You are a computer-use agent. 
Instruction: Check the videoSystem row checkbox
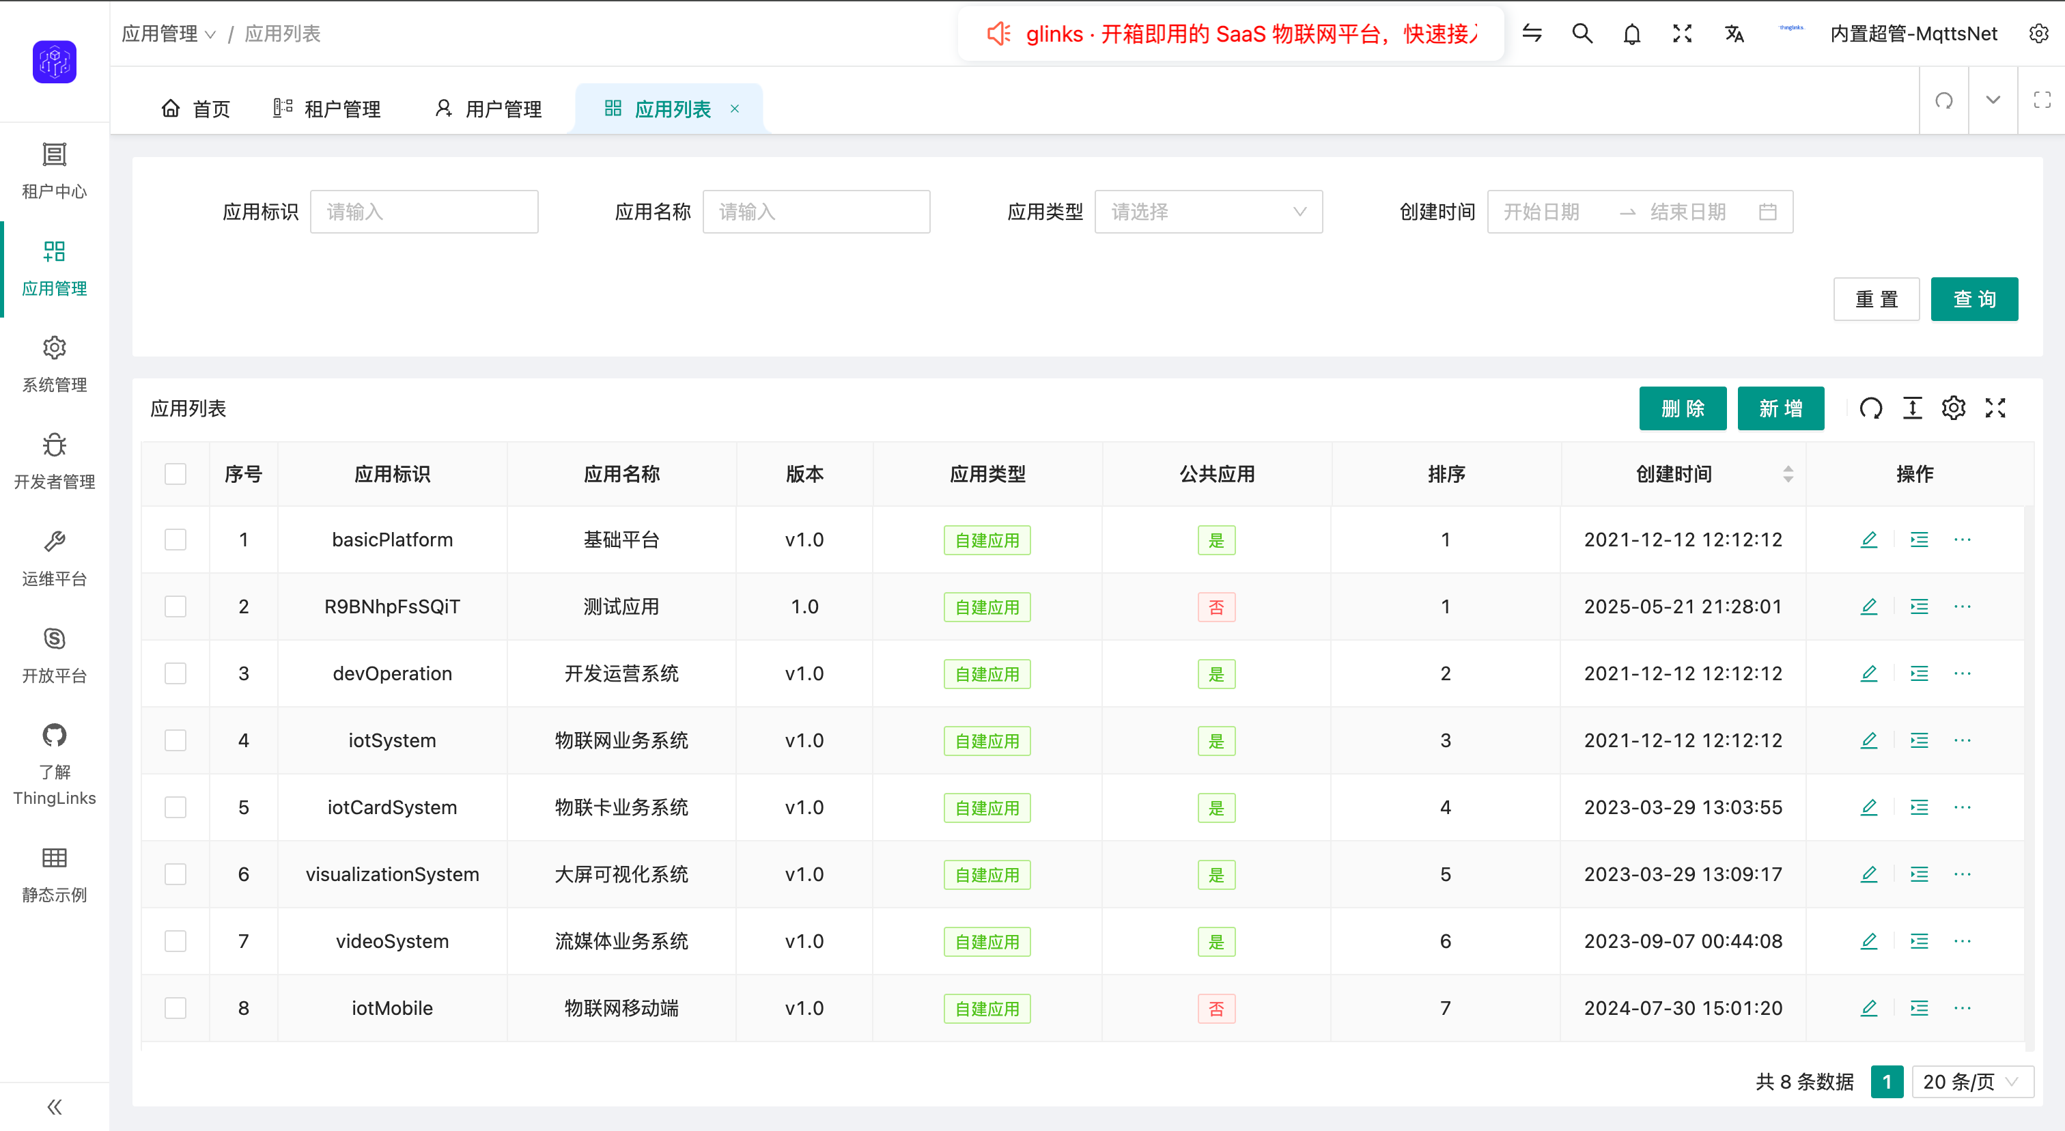(x=175, y=941)
